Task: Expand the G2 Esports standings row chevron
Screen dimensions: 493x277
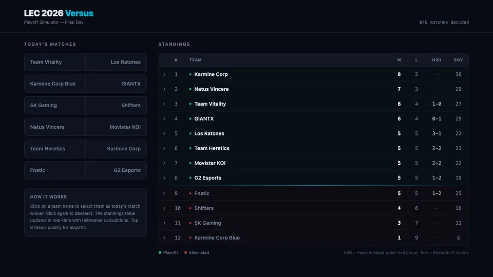Action: click(x=164, y=178)
